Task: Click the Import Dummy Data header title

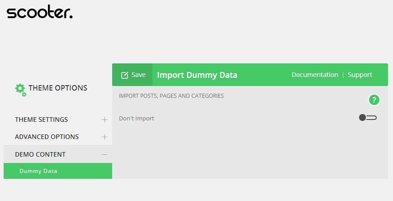Action: click(197, 75)
